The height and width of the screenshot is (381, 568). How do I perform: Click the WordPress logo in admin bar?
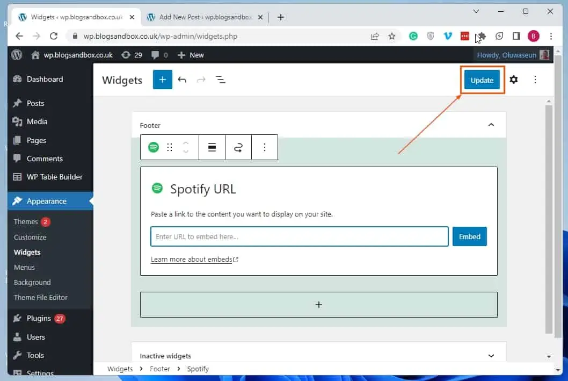(x=17, y=55)
